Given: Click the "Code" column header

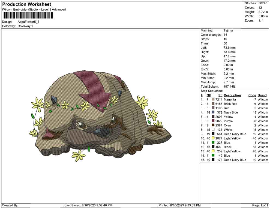Looking at the screenshot, I should 252,95.
